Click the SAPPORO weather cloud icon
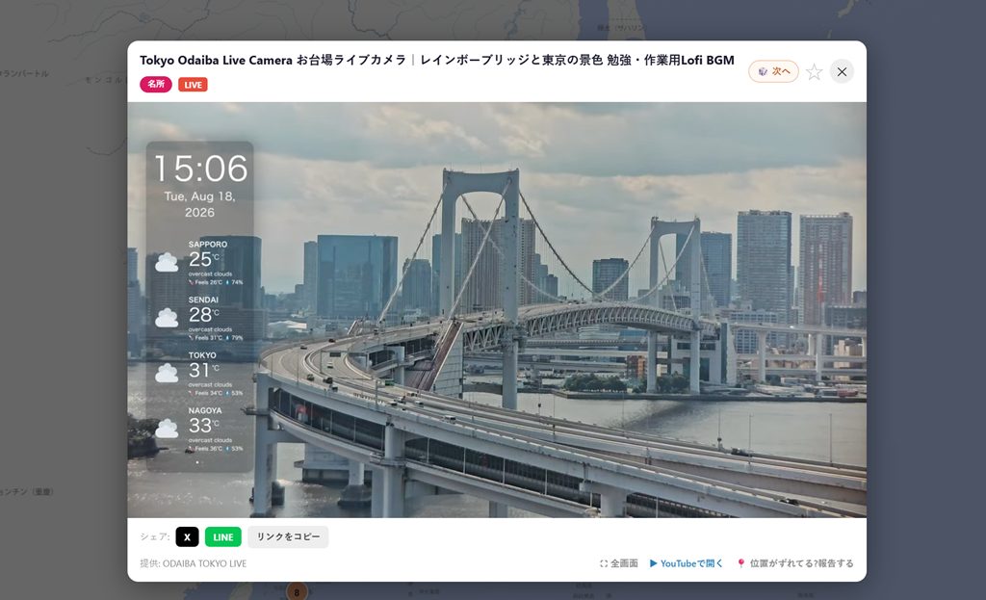 [x=167, y=262]
